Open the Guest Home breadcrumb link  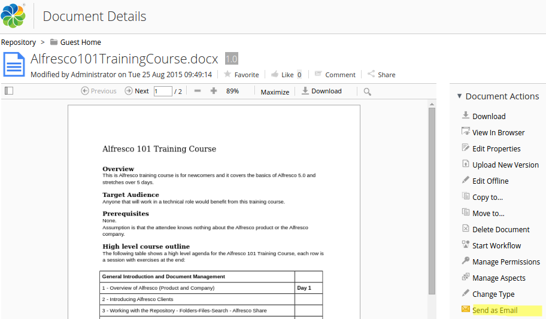(x=80, y=42)
